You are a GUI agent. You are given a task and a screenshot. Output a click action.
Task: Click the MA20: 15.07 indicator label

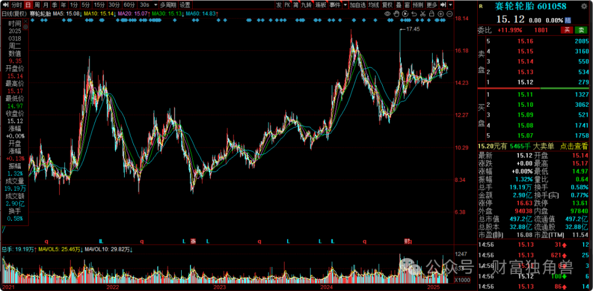coord(133,14)
